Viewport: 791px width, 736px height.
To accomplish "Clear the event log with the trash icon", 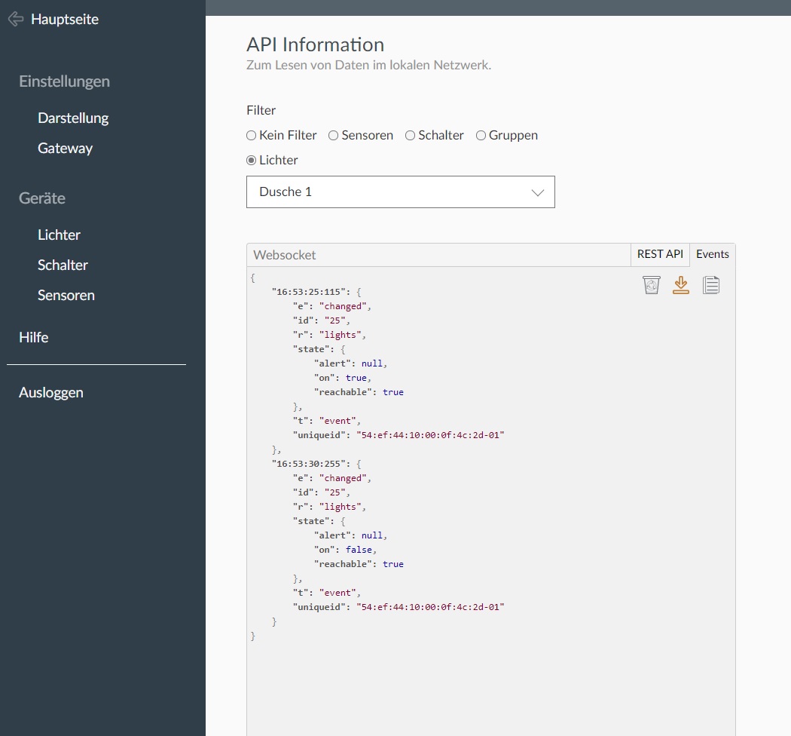I will pyautogui.click(x=652, y=285).
